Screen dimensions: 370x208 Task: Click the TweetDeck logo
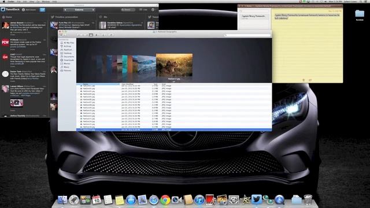(x=10, y=10)
